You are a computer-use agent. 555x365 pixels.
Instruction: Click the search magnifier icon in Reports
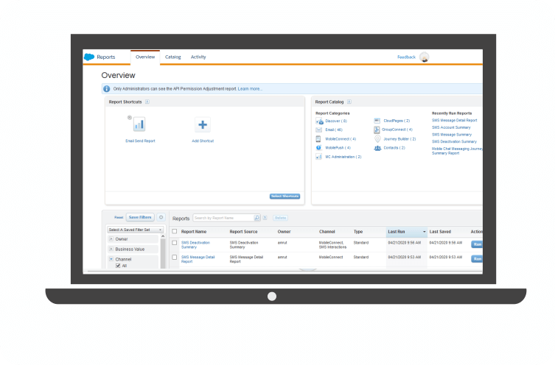point(256,218)
